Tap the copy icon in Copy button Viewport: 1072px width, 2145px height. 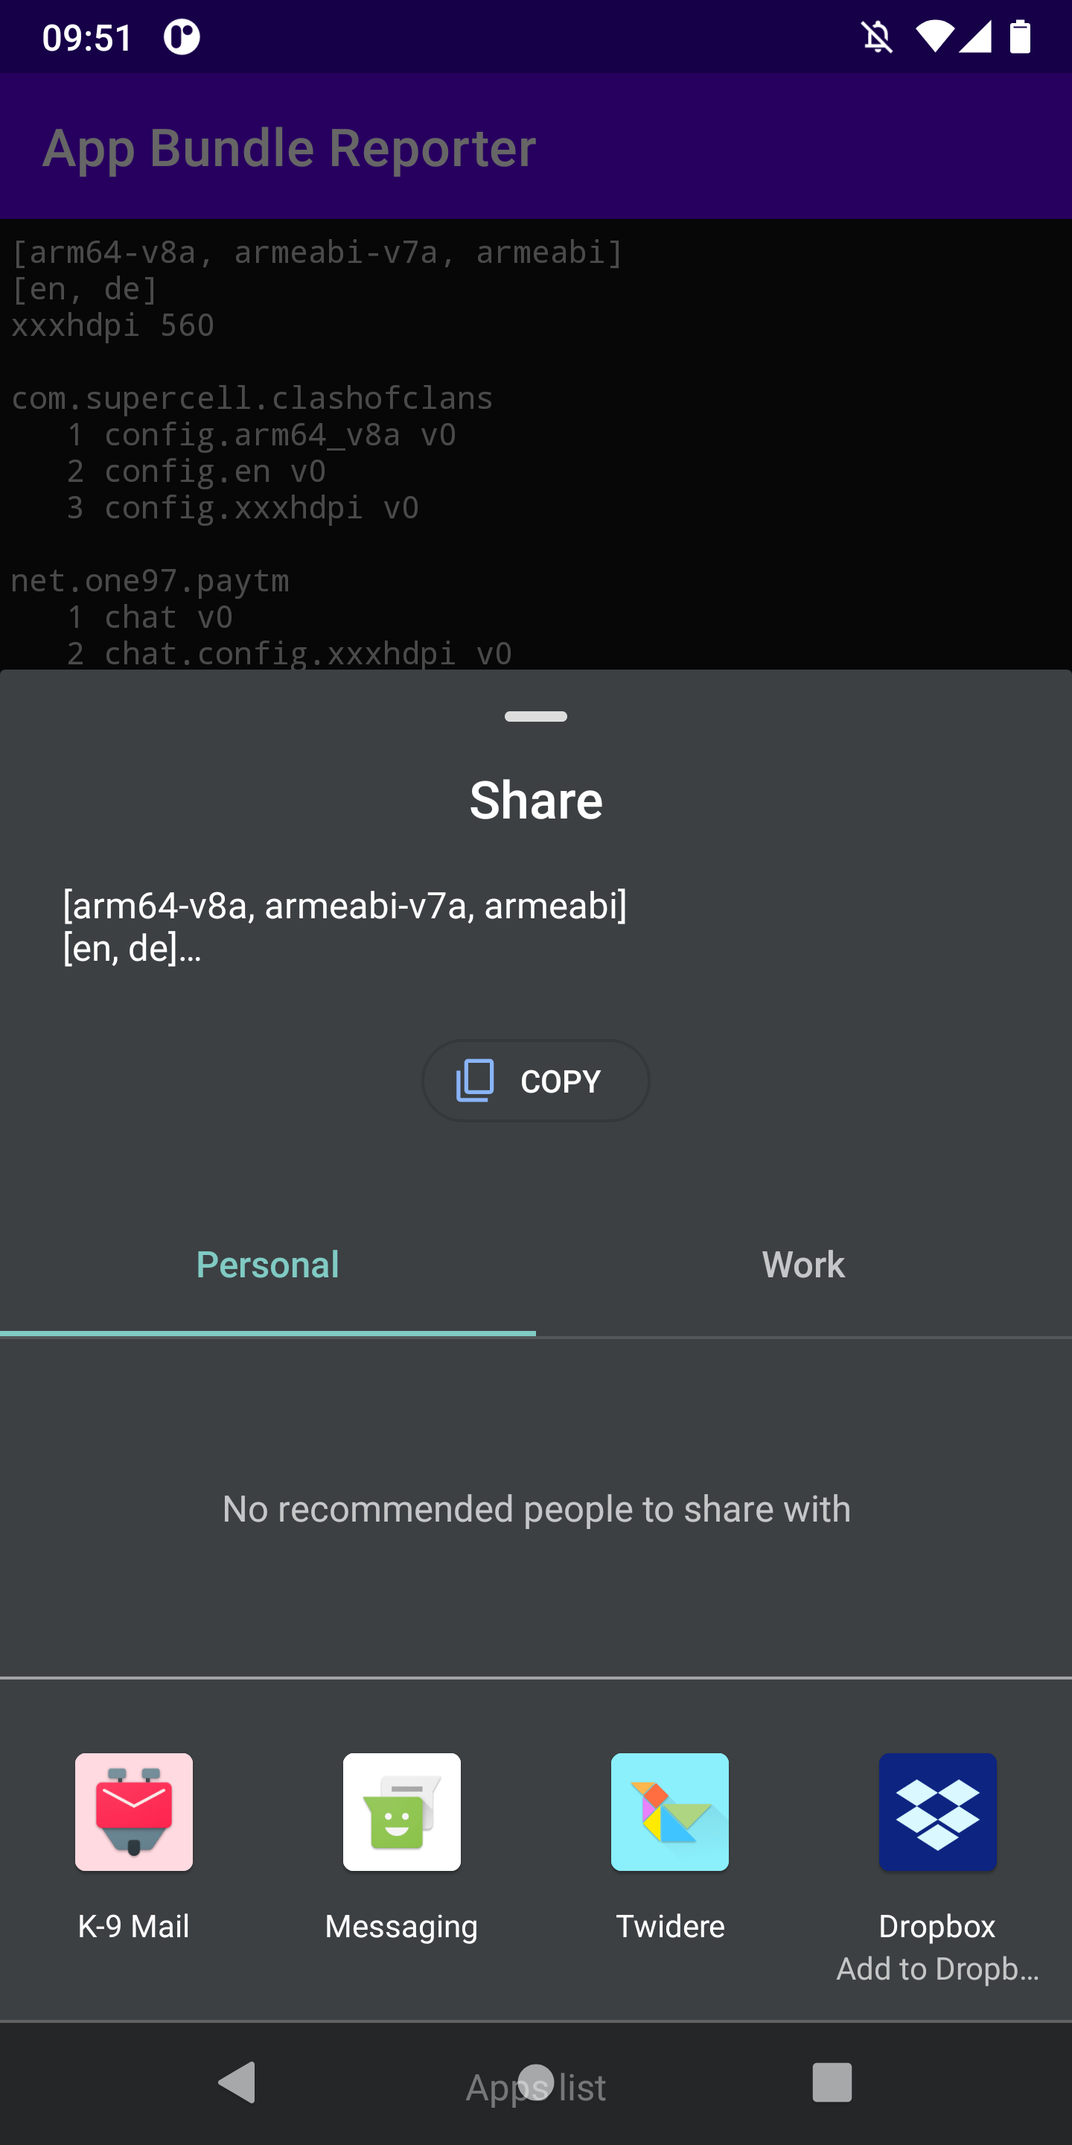coord(475,1081)
